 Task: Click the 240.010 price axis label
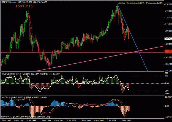pos(168,11)
